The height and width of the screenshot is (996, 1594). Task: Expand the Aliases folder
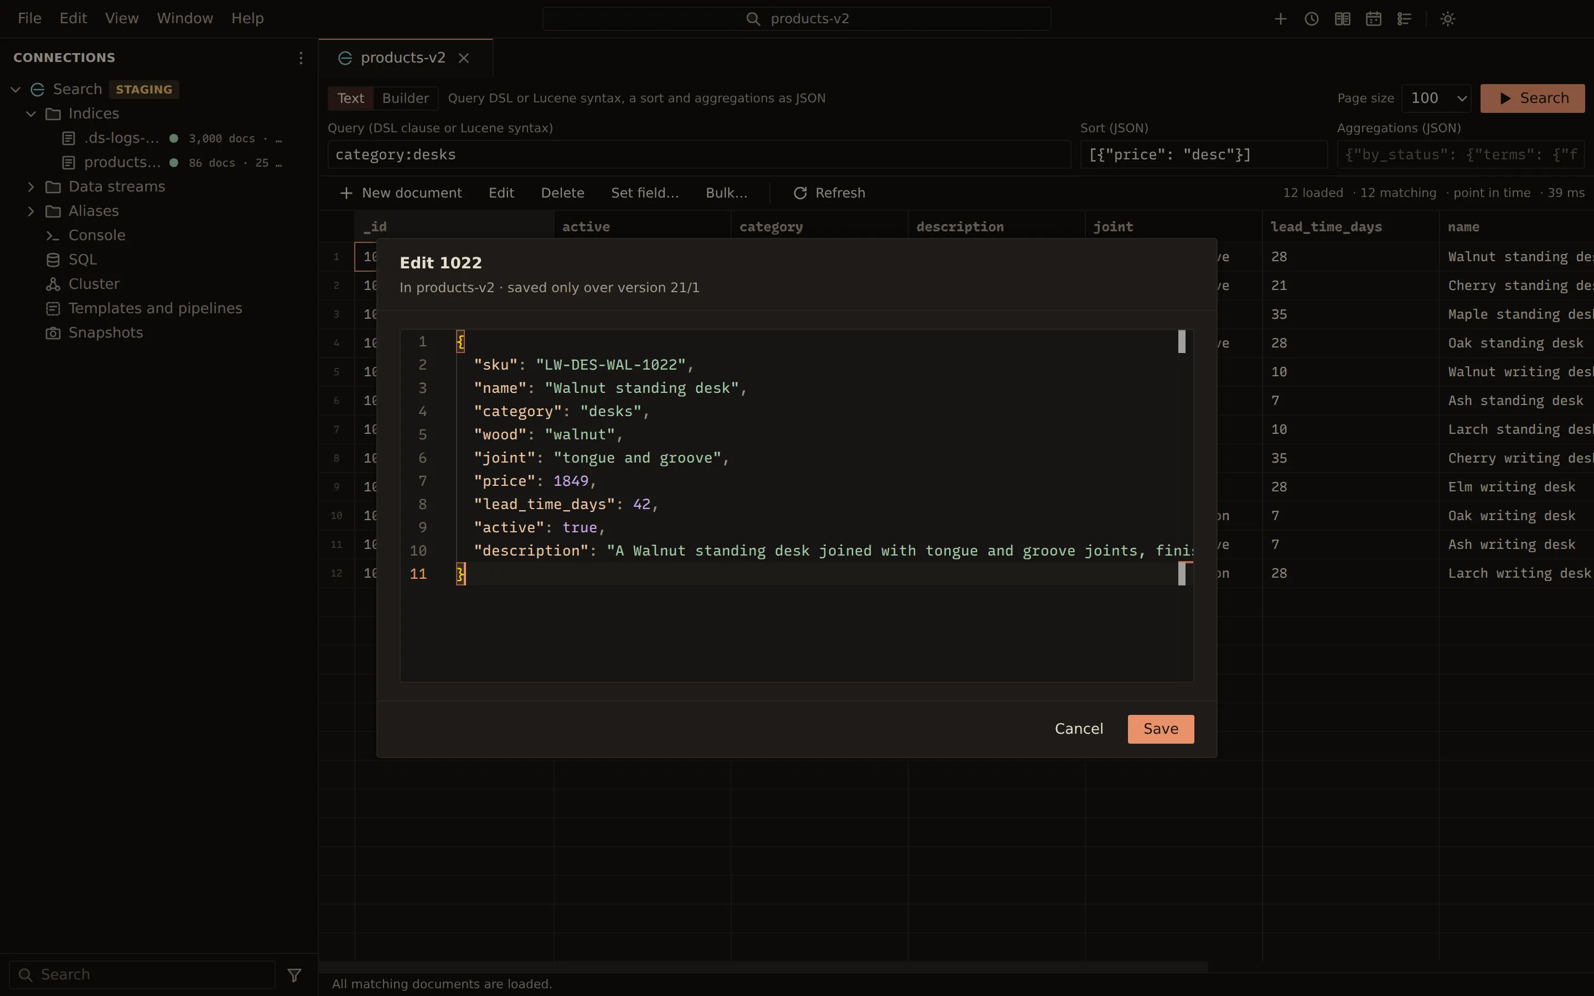(31, 211)
